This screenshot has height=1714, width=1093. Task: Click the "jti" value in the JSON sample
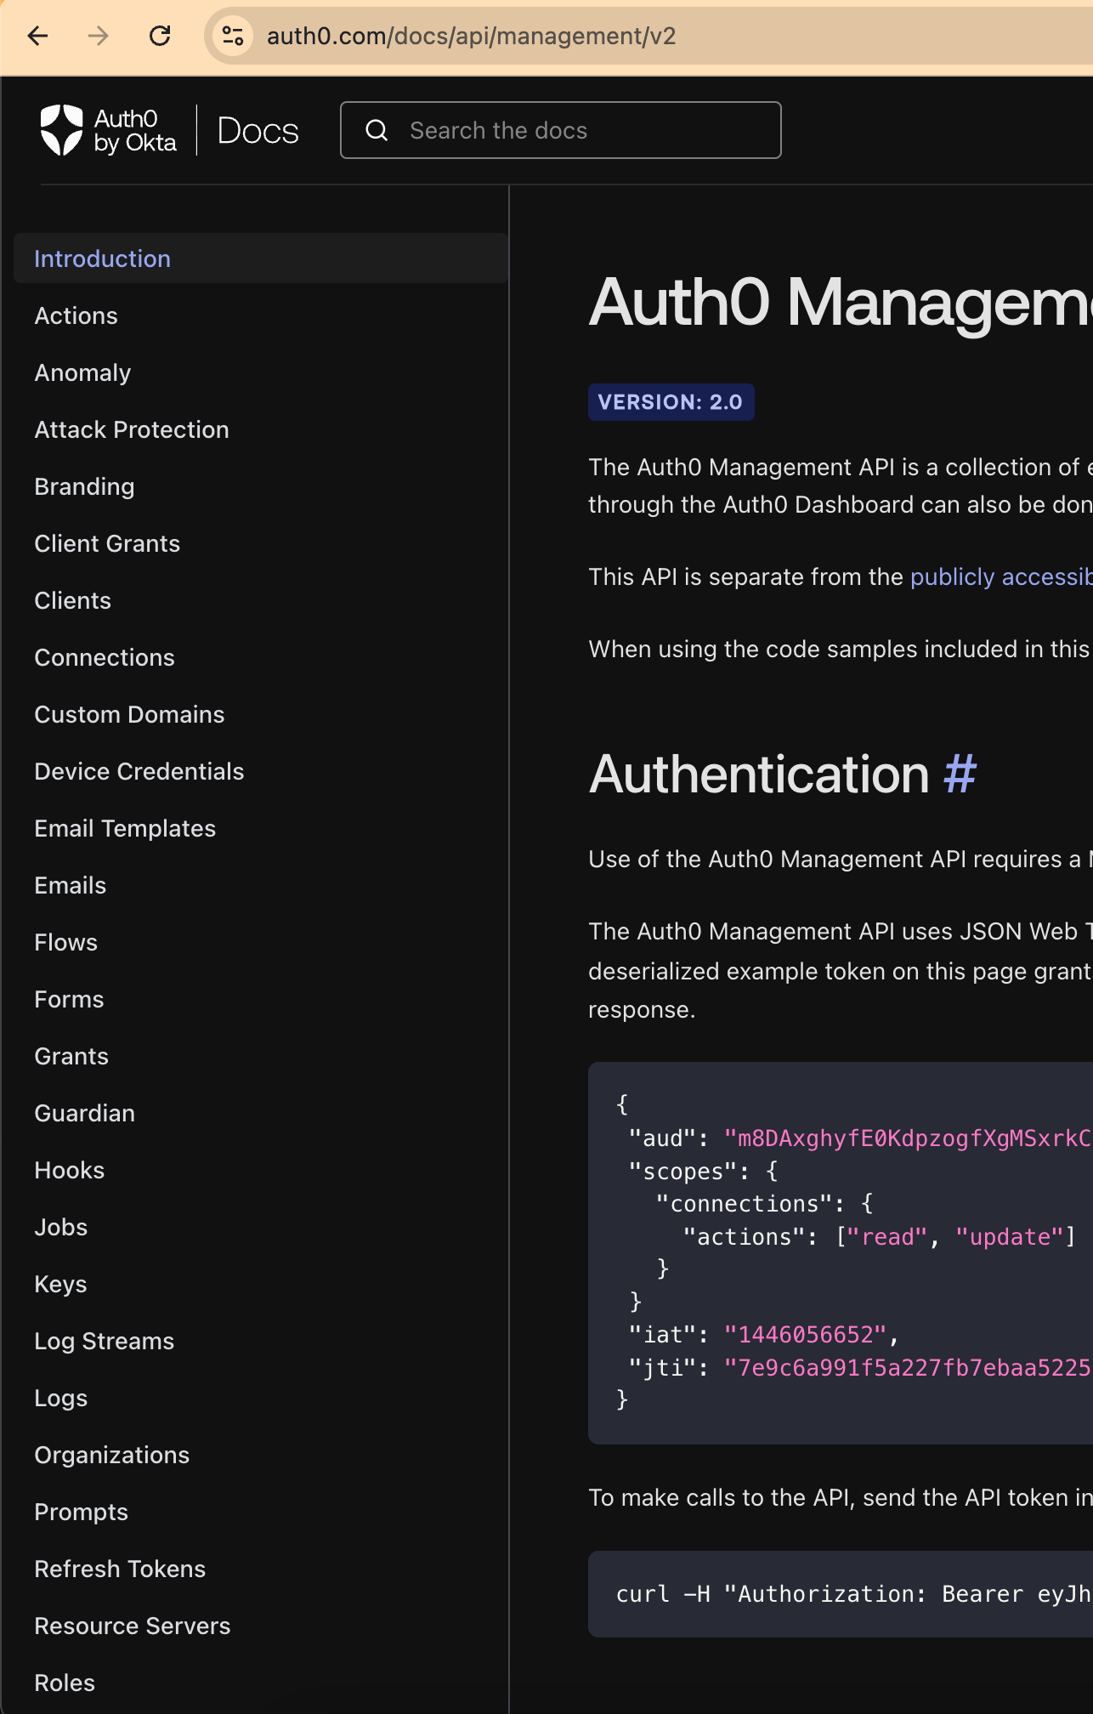pos(908,1367)
